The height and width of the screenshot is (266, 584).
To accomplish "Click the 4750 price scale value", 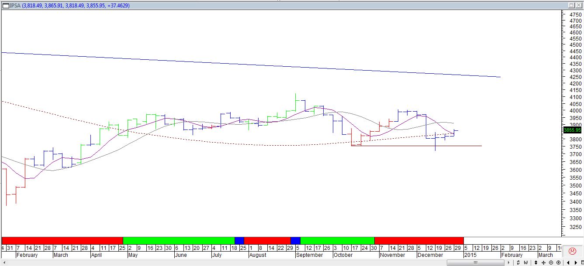I will click(x=575, y=14).
